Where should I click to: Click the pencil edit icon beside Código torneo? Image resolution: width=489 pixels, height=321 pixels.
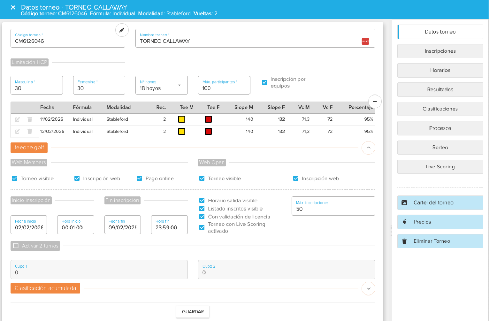pos(122,30)
